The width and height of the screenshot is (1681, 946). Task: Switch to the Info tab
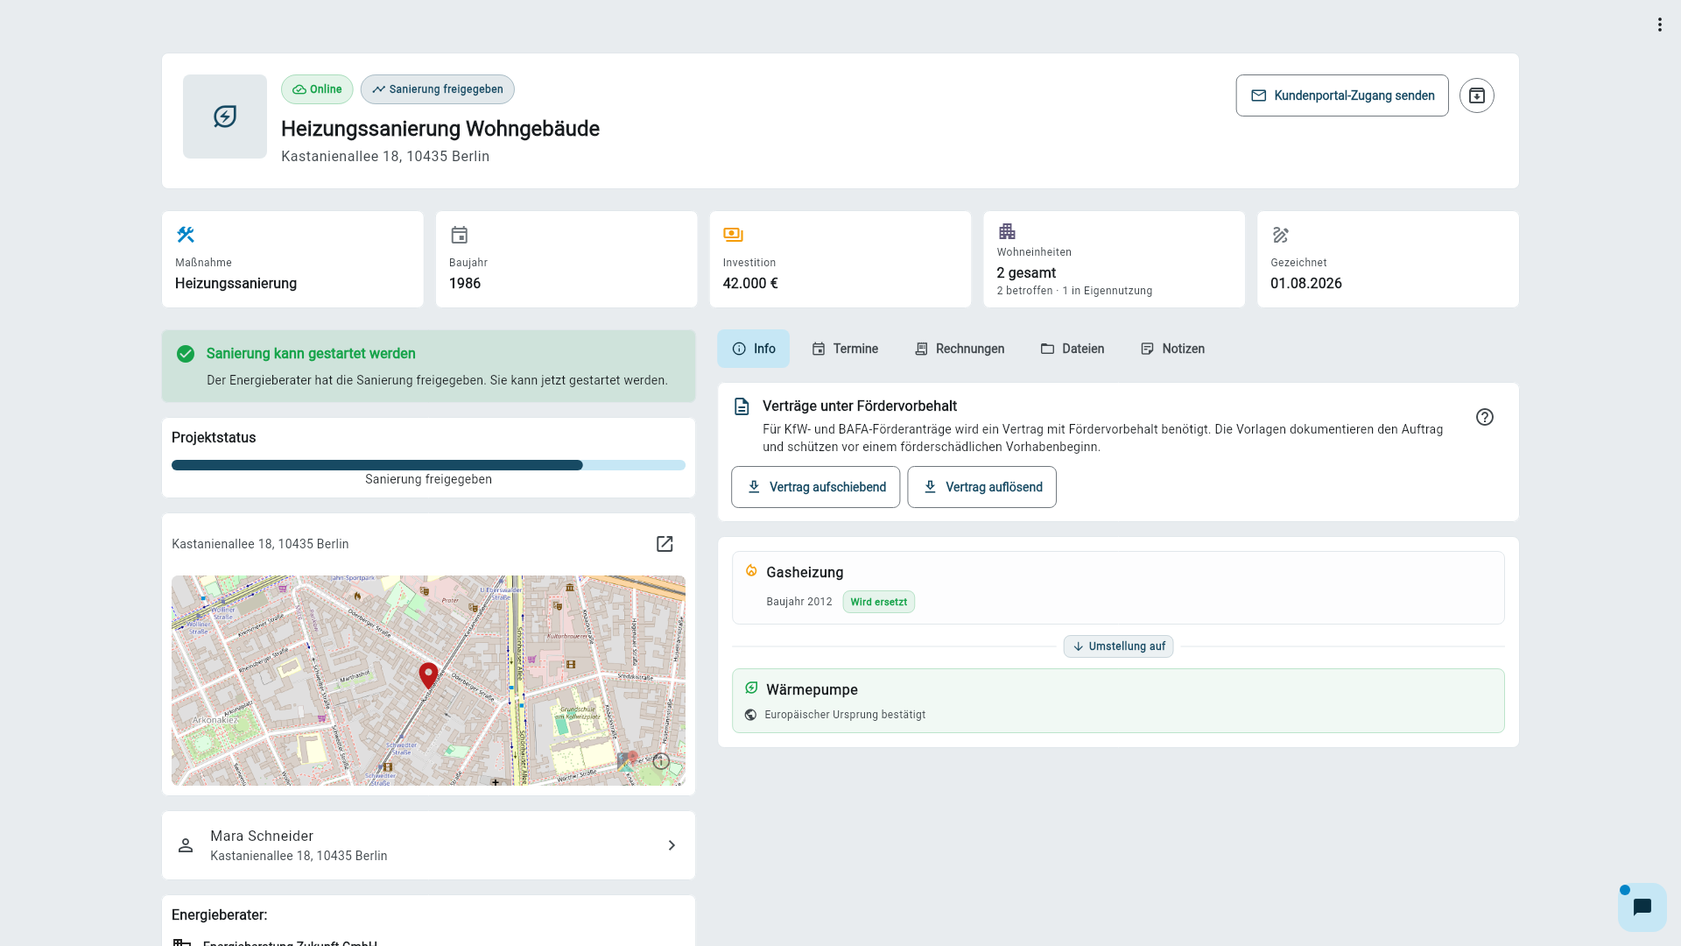click(x=753, y=349)
